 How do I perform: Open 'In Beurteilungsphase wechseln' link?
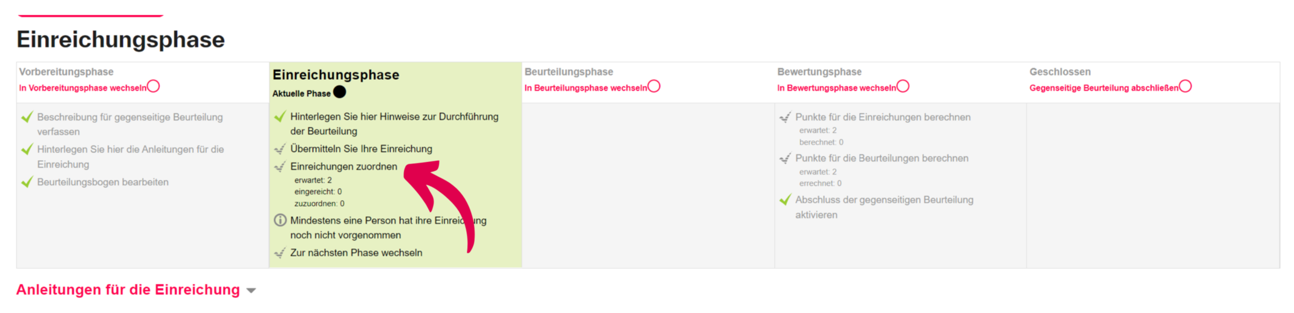[x=585, y=88]
